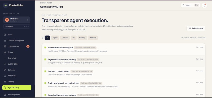Click 'Agent activity log' page title
This screenshot has height=98, width=212.
tap(51, 7)
